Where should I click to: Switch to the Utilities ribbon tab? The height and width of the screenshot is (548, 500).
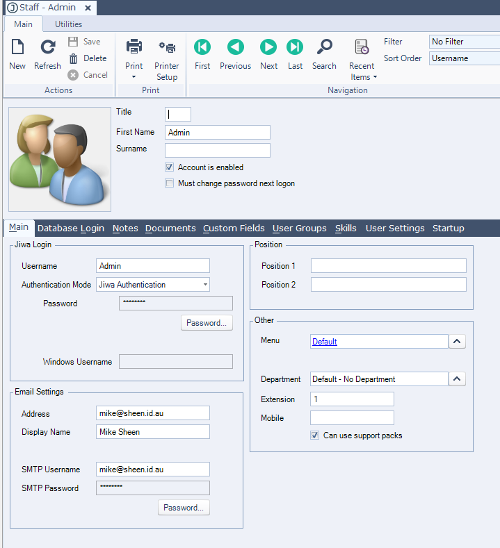click(x=69, y=24)
